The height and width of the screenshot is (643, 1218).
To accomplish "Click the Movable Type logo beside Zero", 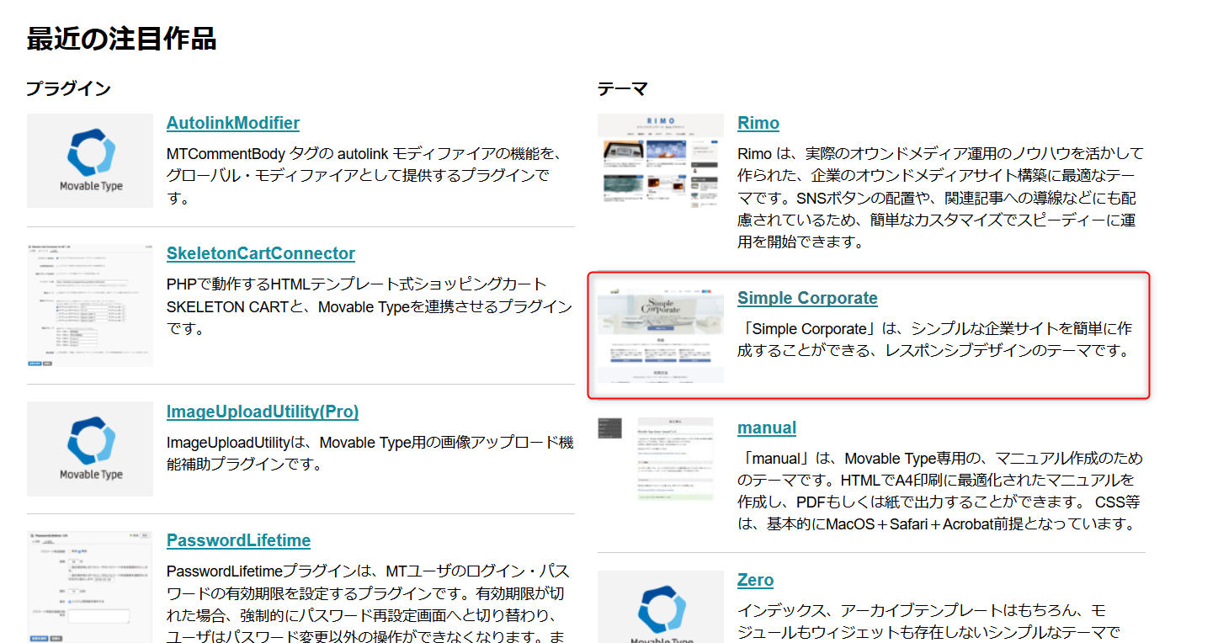I will [661, 608].
